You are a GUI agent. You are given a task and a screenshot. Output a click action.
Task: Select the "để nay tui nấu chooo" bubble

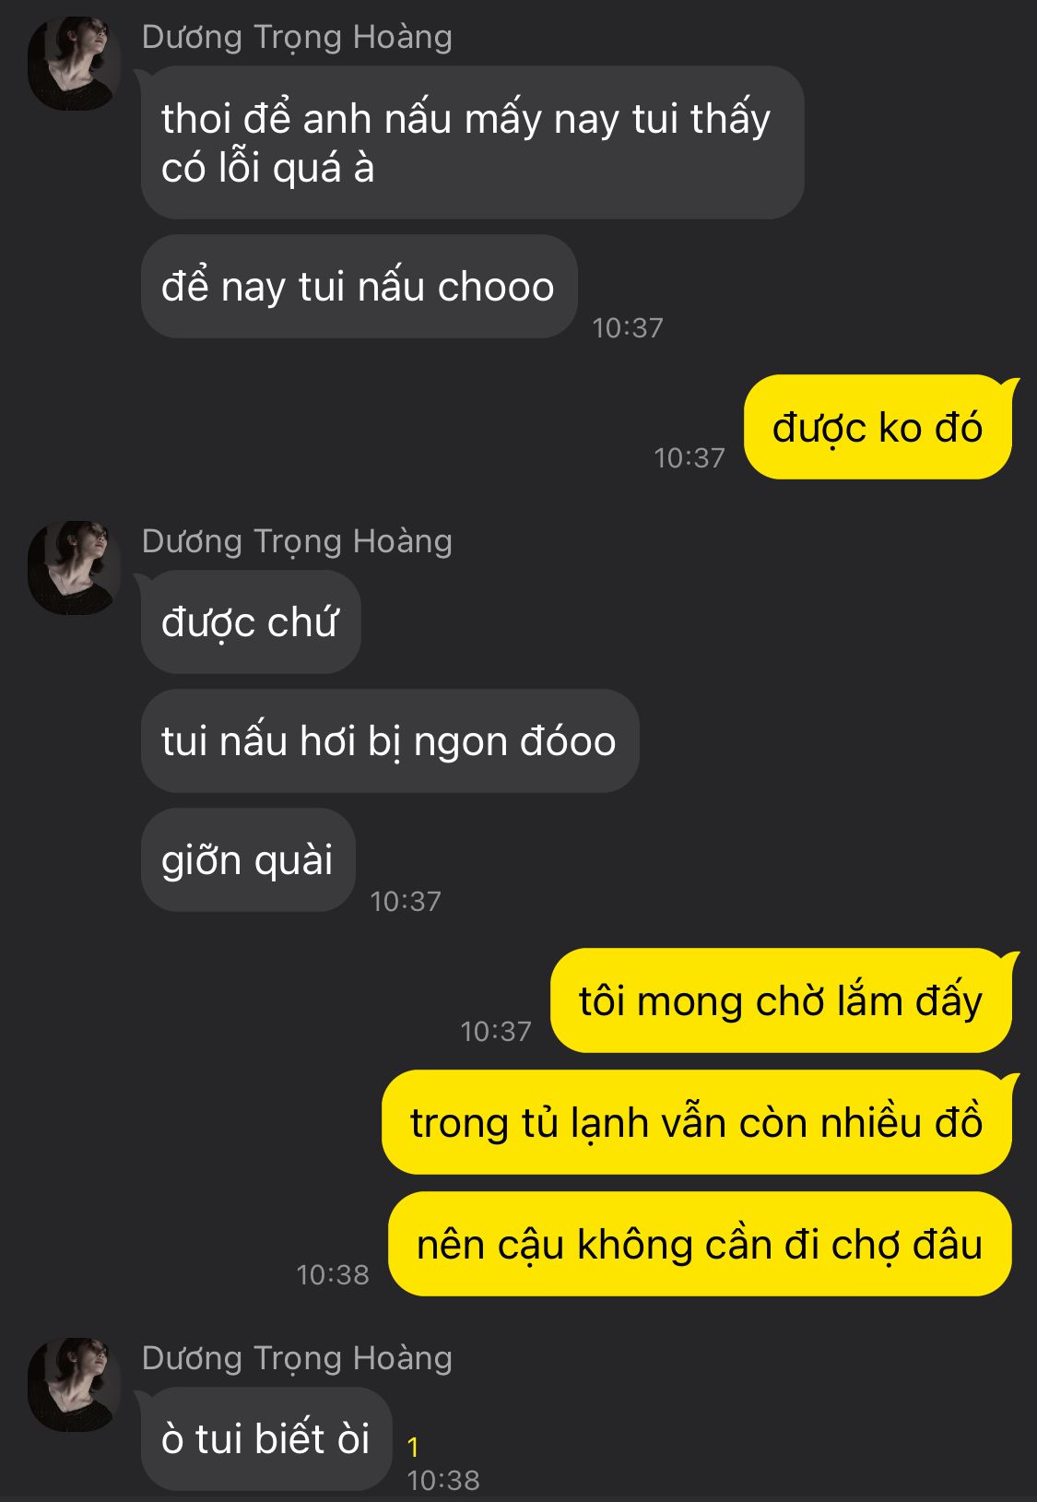pyautogui.click(x=359, y=286)
